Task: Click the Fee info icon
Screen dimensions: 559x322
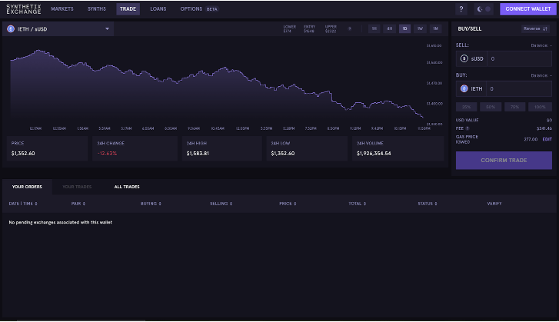Action: [467, 128]
